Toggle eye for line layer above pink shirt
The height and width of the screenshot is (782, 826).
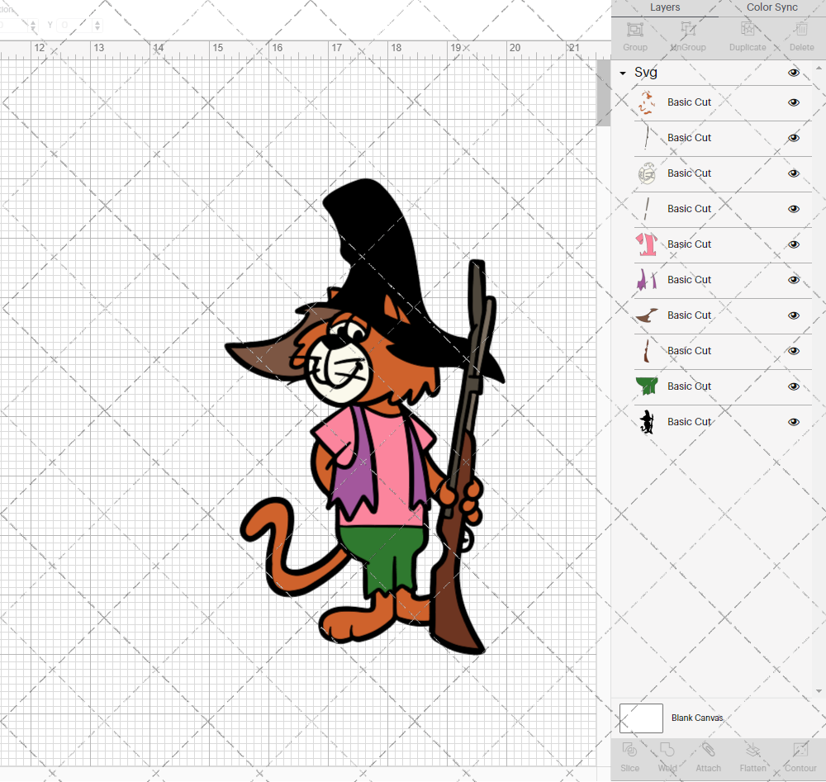point(793,209)
